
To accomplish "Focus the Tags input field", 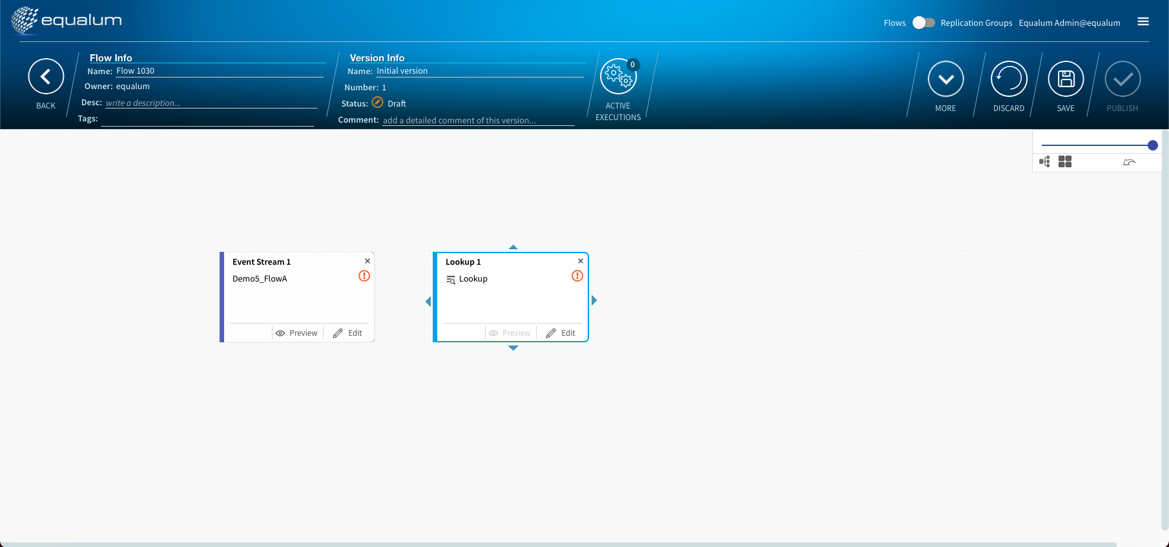I will 207,119.
